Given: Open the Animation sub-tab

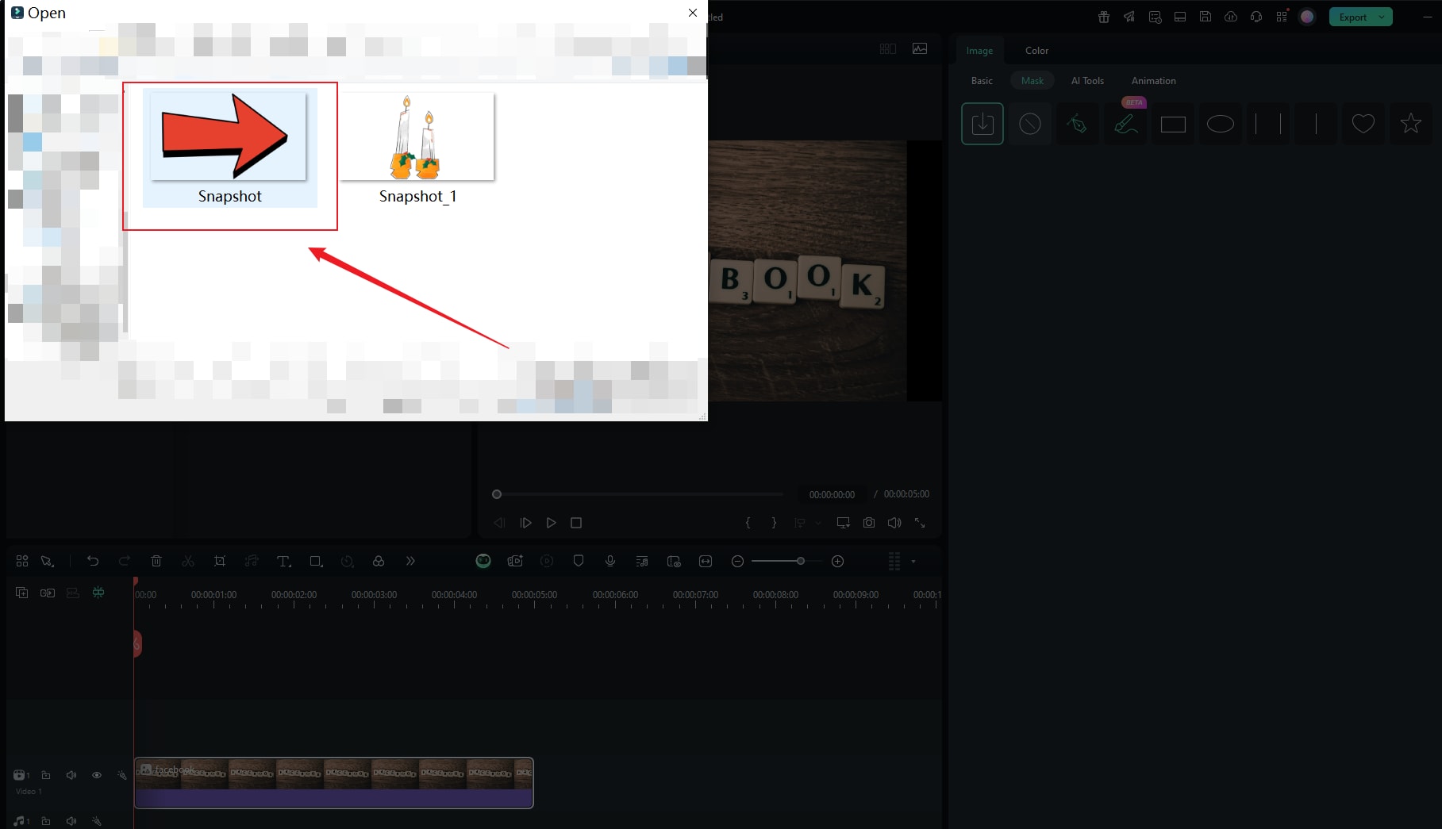Looking at the screenshot, I should 1153,80.
